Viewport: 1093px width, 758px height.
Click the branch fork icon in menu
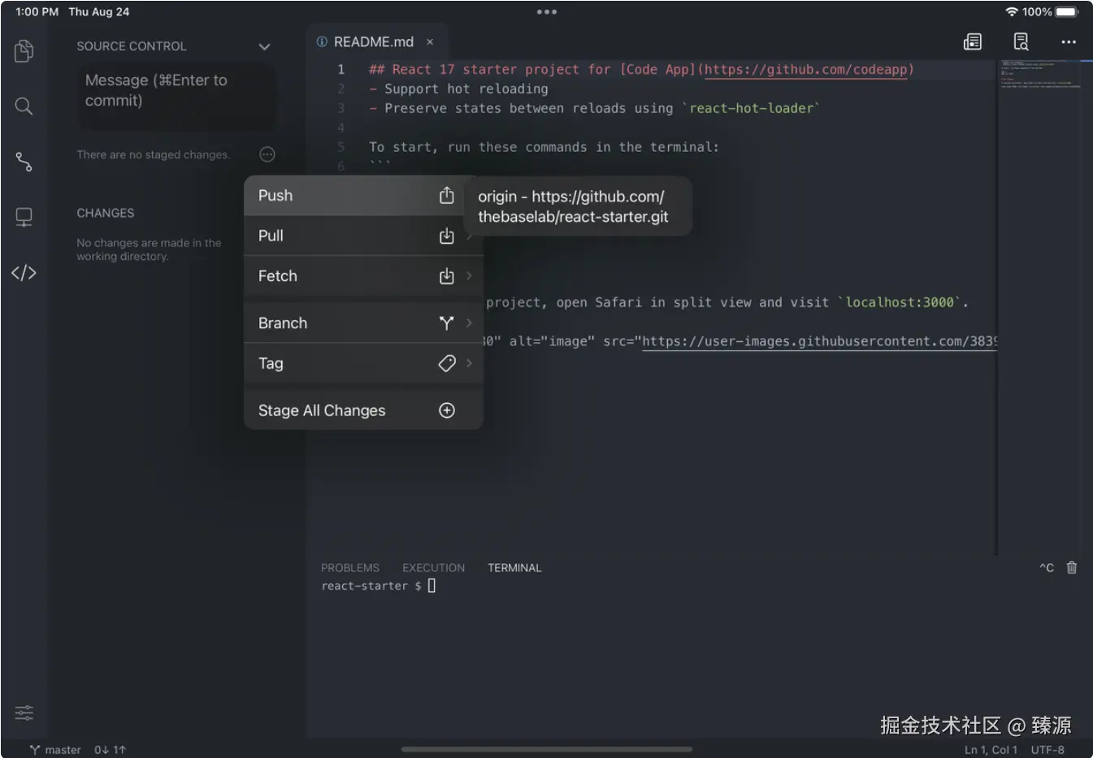click(446, 323)
